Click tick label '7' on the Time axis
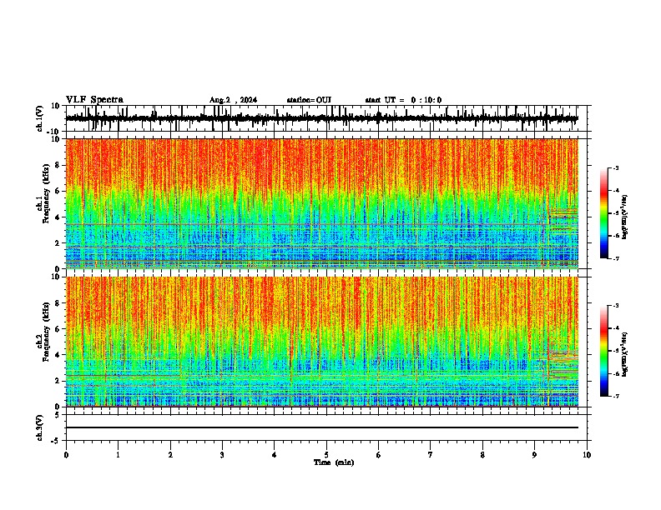 (431, 455)
